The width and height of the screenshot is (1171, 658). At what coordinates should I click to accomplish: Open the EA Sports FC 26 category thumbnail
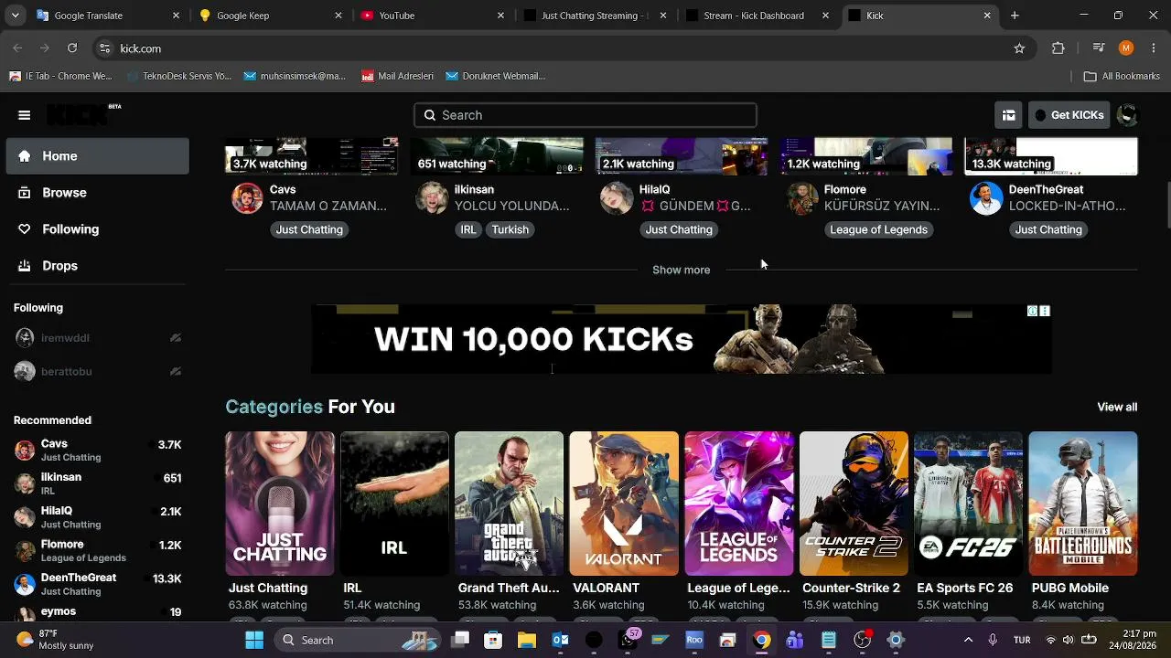click(x=968, y=504)
